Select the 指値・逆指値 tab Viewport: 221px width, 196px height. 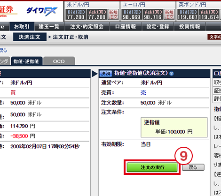coord(26,61)
